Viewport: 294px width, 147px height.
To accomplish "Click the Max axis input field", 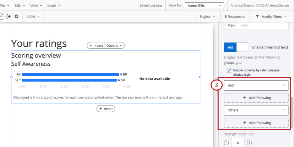I will [263, 25].
